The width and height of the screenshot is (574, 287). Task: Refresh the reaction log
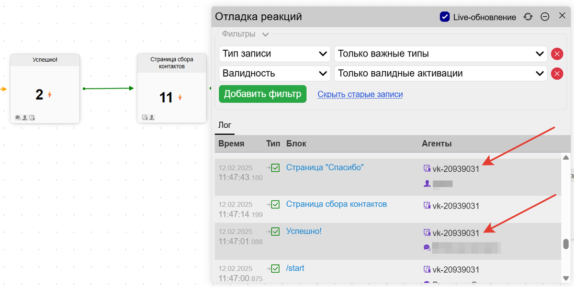pyautogui.click(x=528, y=17)
